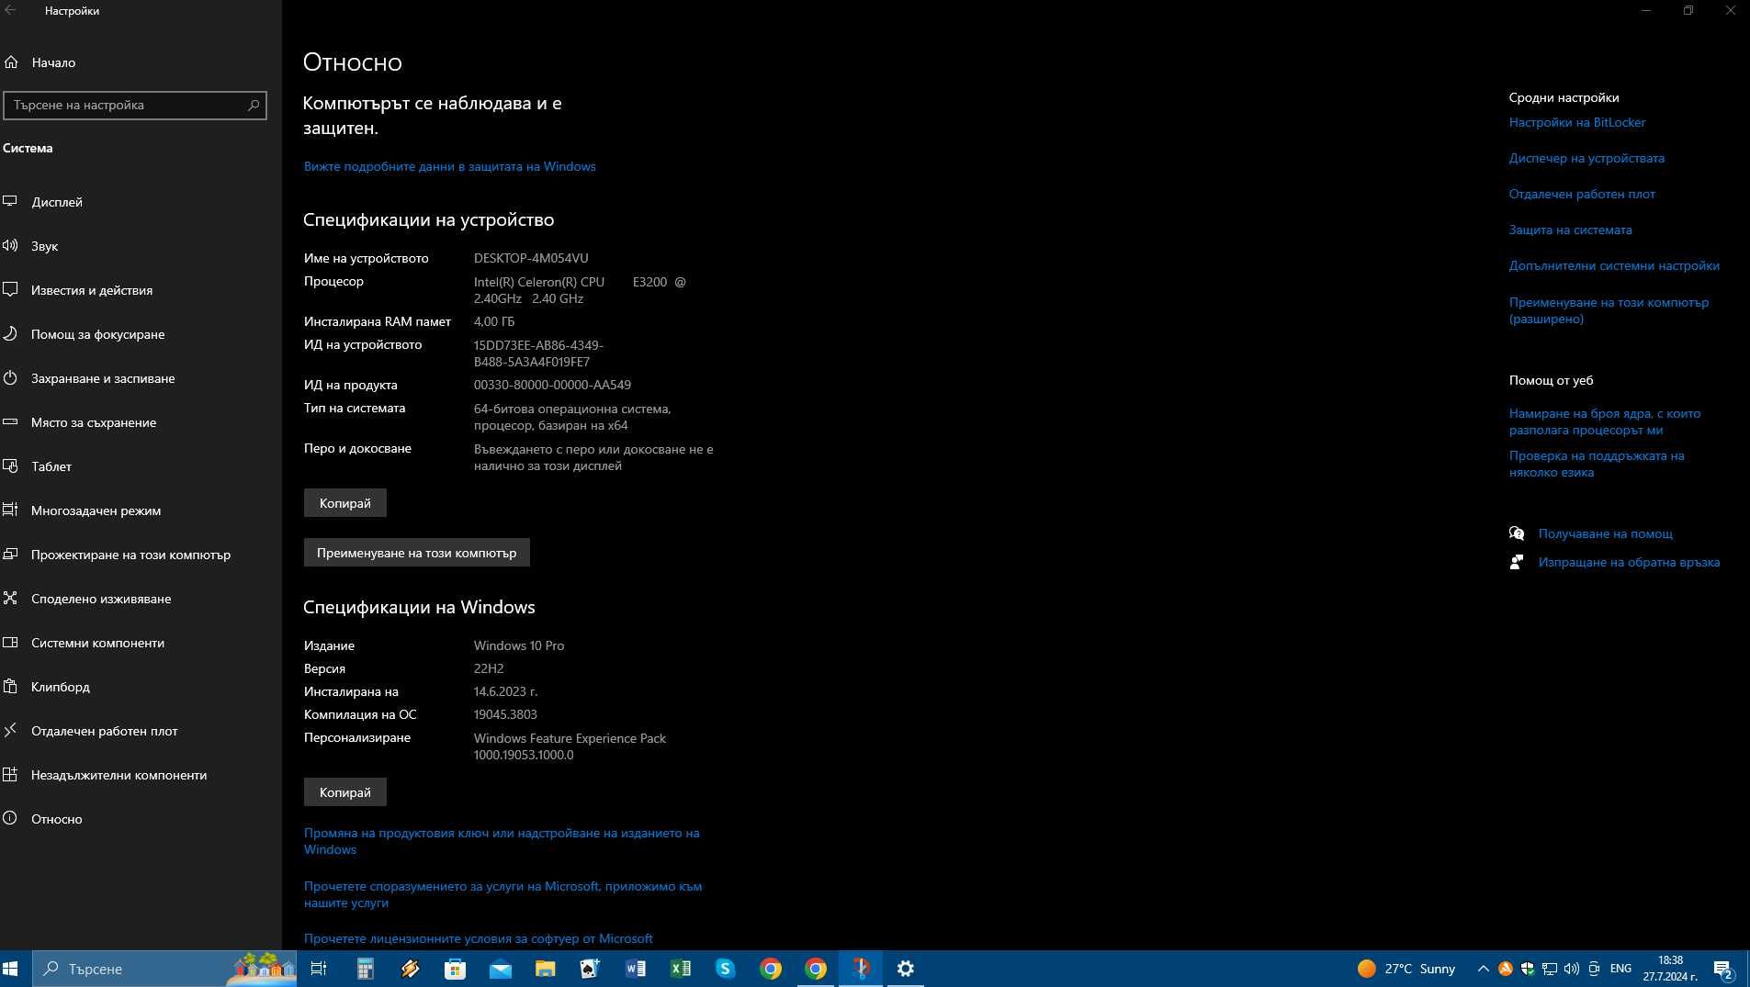Viewport: 1750px width, 987px height.
Task: Click the Отдалечен работен плот sidebar icon
Action: (11, 730)
